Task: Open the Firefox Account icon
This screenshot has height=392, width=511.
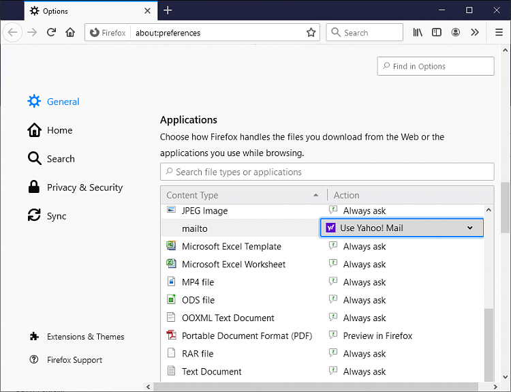Action: click(x=456, y=32)
